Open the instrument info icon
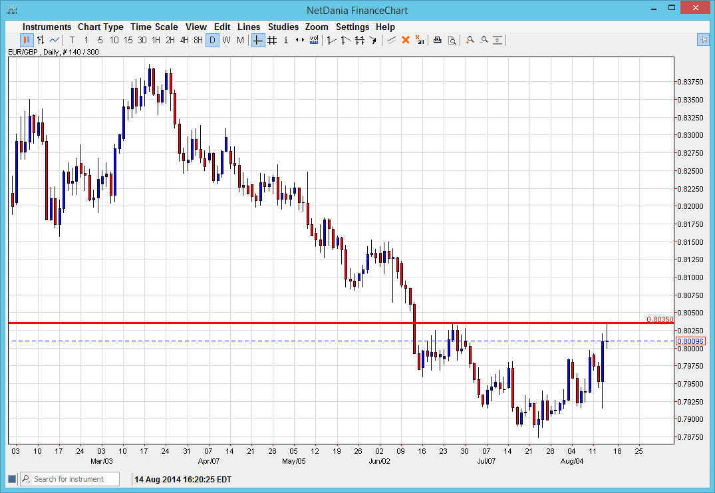715x493 pixels. [x=285, y=40]
